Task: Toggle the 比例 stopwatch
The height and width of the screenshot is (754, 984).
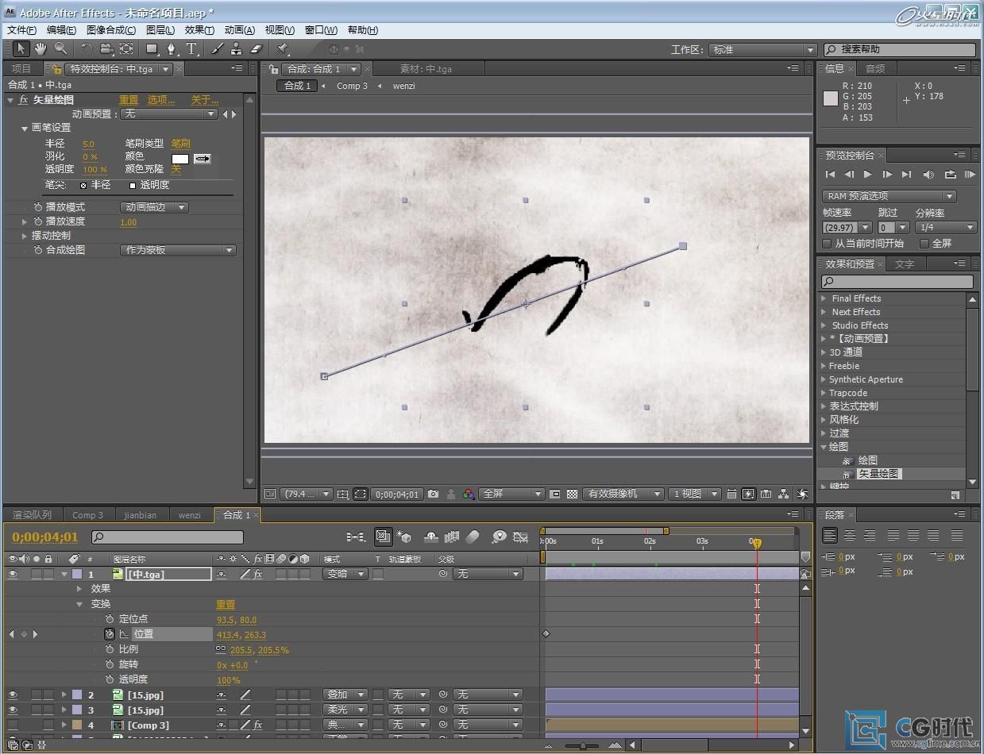Action: (110, 649)
